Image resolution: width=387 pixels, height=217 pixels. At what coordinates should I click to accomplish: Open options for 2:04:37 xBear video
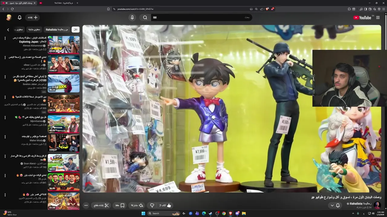[x=5, y=57]
